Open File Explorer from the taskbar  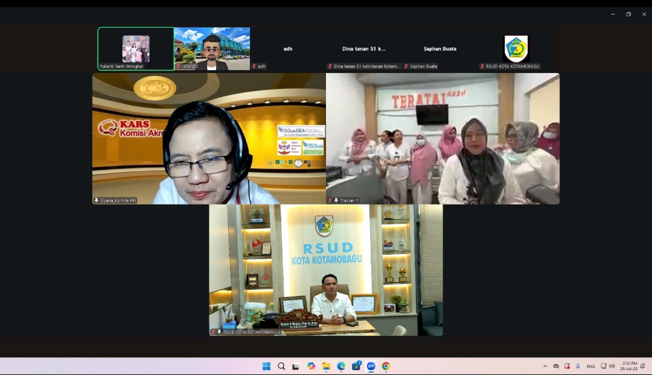pyautogui.click(x=326, y=367)
